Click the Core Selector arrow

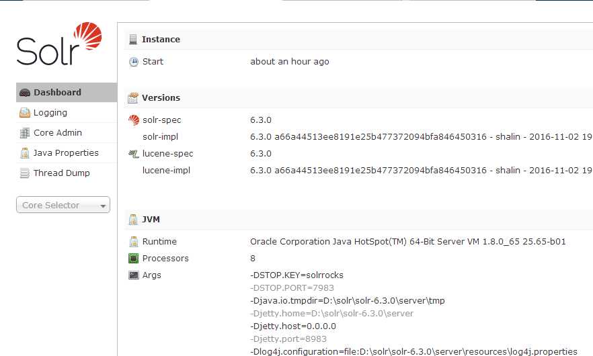[103, 206]
